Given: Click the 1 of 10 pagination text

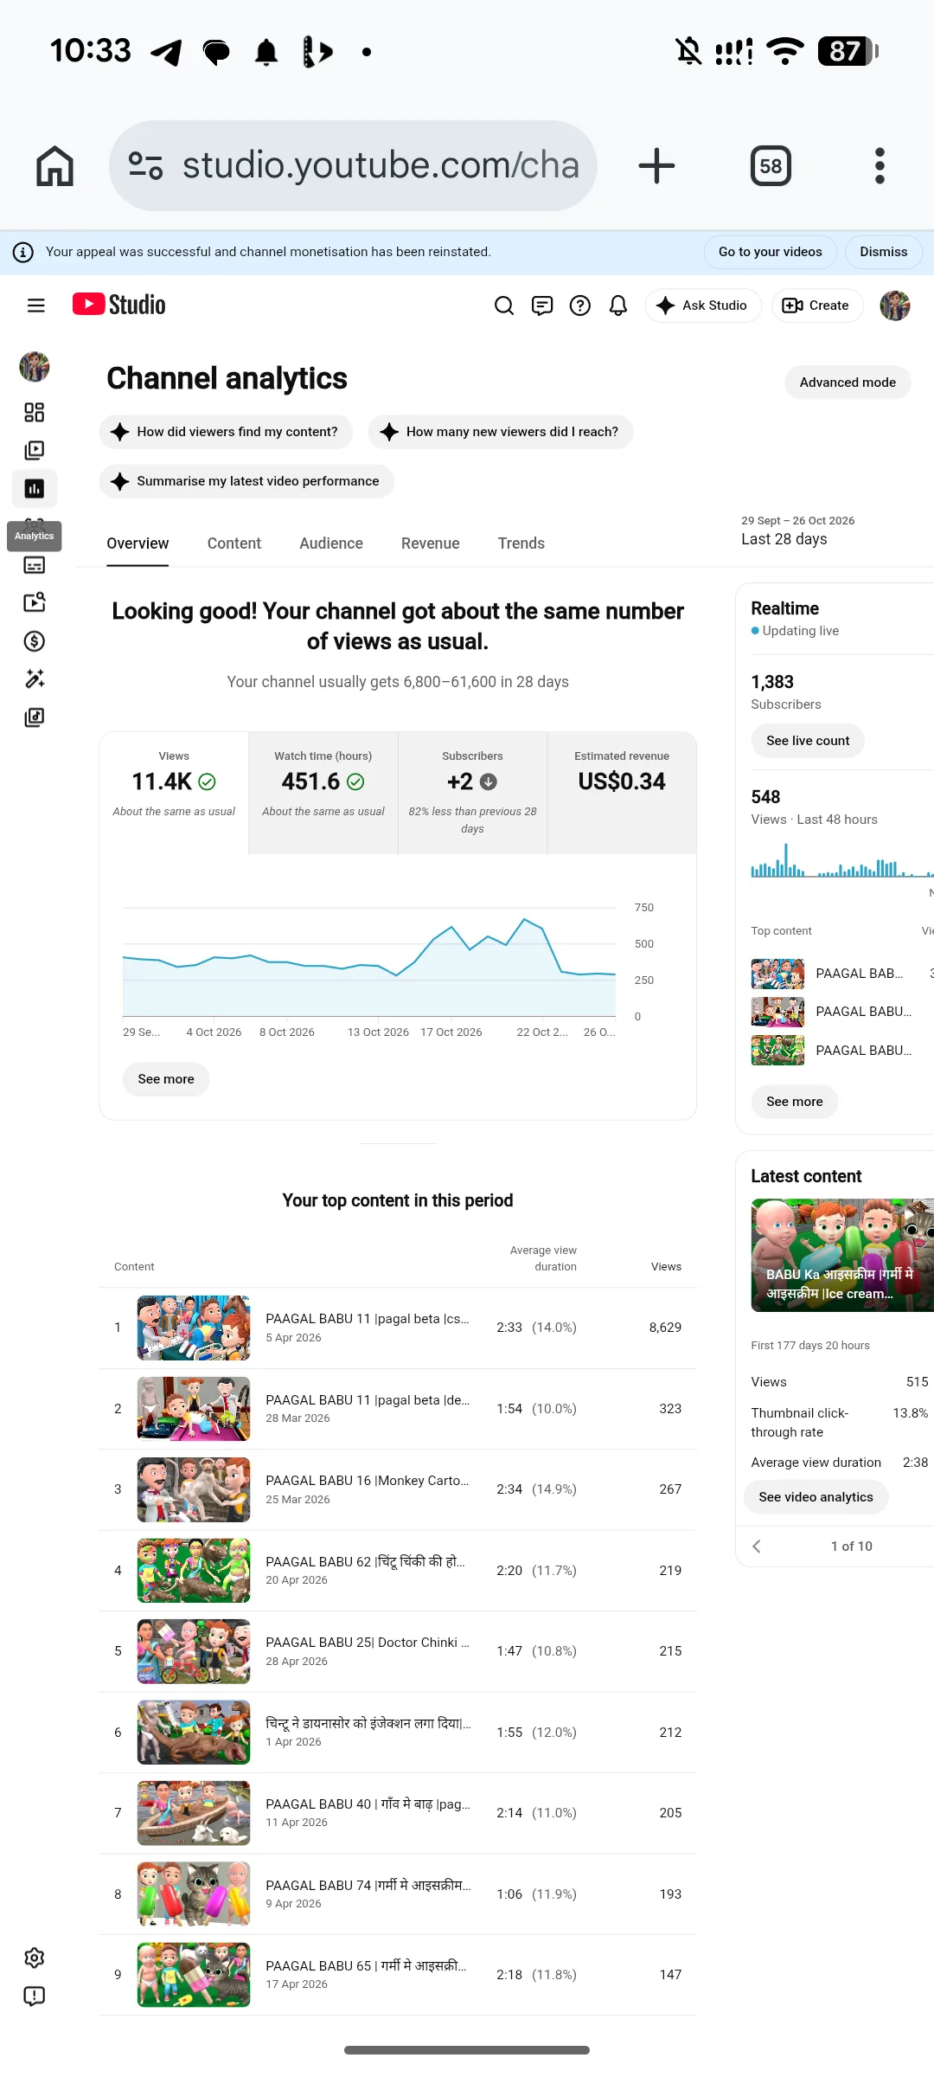Looking at the screenshot, I should pos(852,1546).
